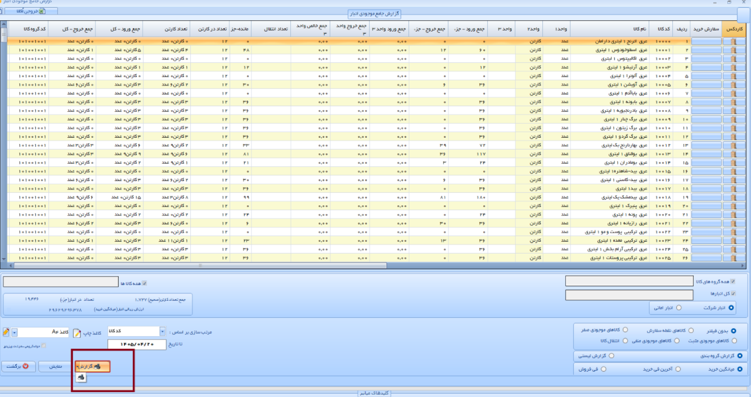Select the row عرق بوقناق 1 لیتری
751x397 pixels.
(377, 154)
